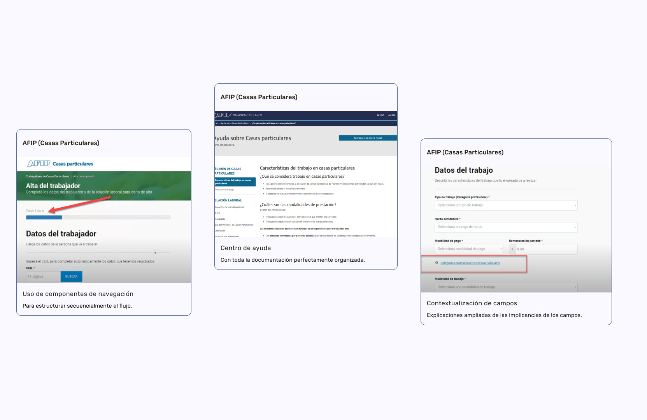Screen dimensions: 647x420
Task: Open the 'Seleccioná una modalidad de trabajo' dropdown
Action: 506,287
